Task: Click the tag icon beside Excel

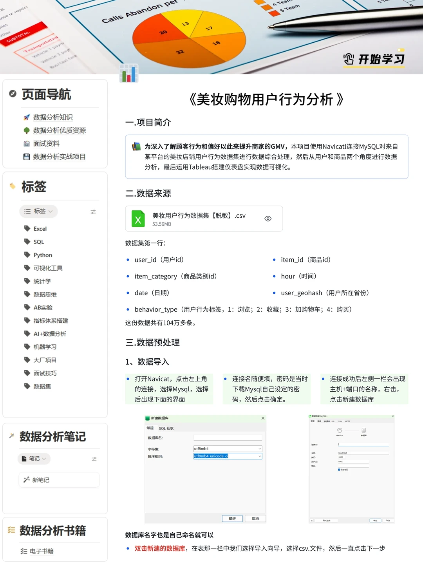Action: point(27,228)
